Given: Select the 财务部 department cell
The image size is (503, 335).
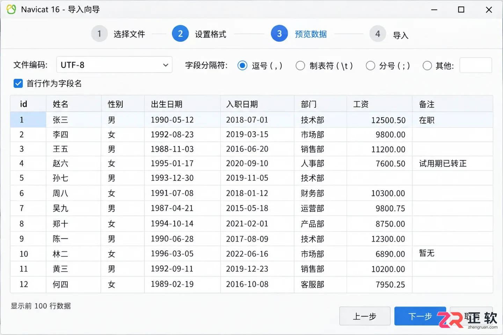Looking at the screenshot, I should tap(320, 193).
